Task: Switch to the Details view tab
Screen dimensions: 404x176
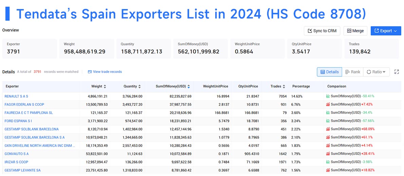Action: [x=330, y=72]
